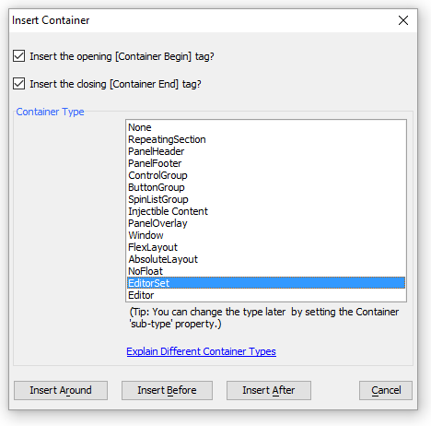Click the Insert Before button

[167, 390]
